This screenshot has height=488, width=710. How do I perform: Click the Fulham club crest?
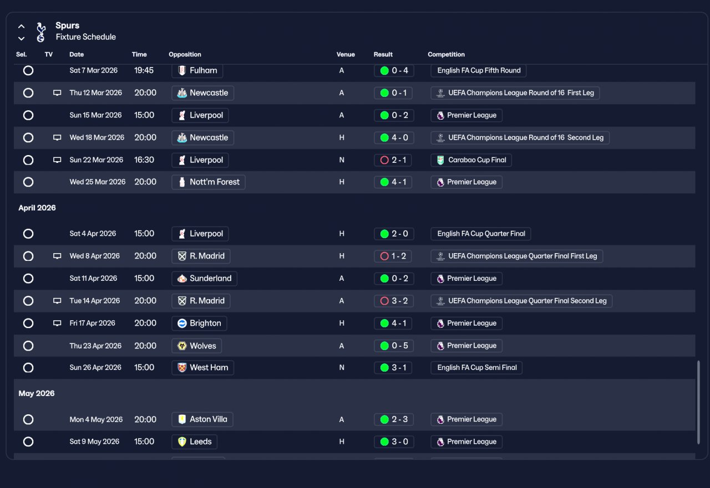(182, 70)
